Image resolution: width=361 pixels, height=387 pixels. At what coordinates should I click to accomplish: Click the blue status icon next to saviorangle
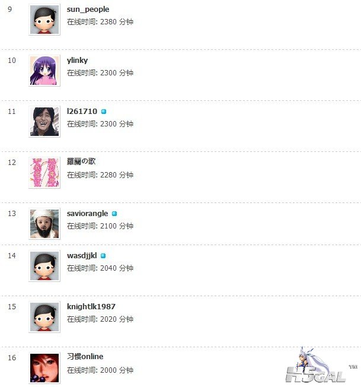(x=114, y=214)
